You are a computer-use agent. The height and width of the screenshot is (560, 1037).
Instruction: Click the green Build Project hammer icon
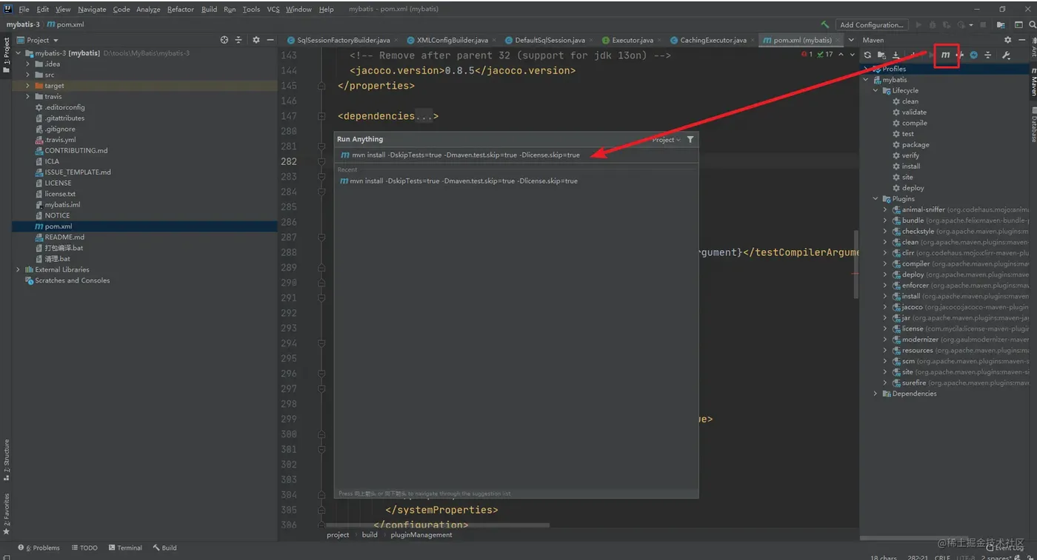pyautogui.click(x=824, y=25)
